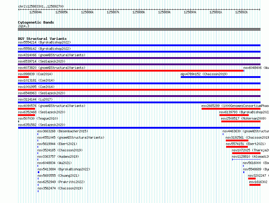Open the nsv5548689 variant label
The height and width of the screenshot is (203, 269).
click(x=256, y=169)
